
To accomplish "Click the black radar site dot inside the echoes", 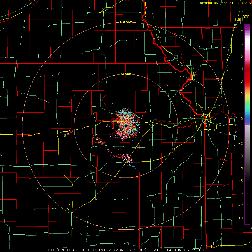I will tap(126, 126).
